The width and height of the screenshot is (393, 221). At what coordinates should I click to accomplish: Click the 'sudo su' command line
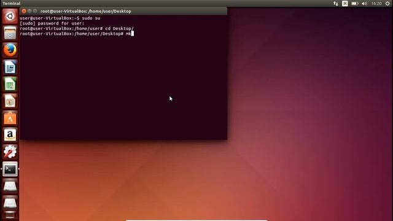coord(60,18)
